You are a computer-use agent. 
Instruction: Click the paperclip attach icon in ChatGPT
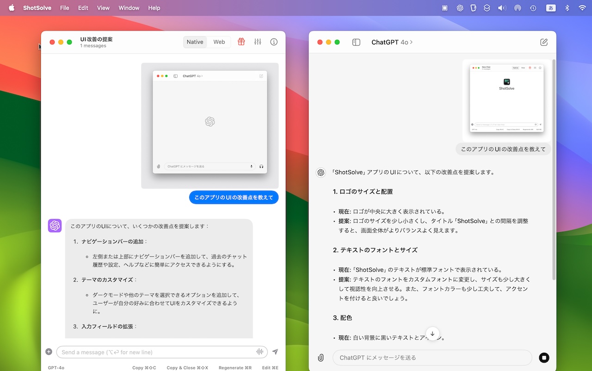point(321,358)
